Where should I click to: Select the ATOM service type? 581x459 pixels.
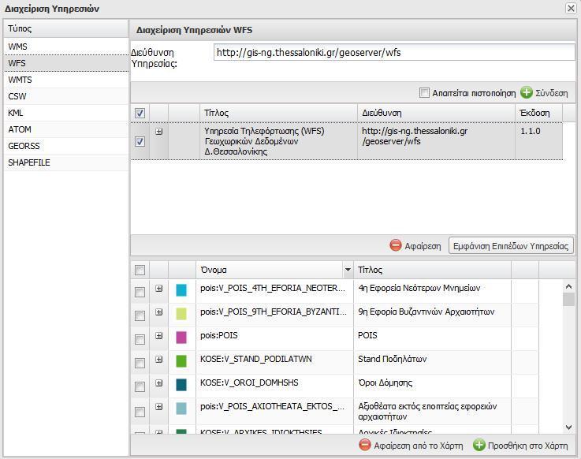(66, 129)
